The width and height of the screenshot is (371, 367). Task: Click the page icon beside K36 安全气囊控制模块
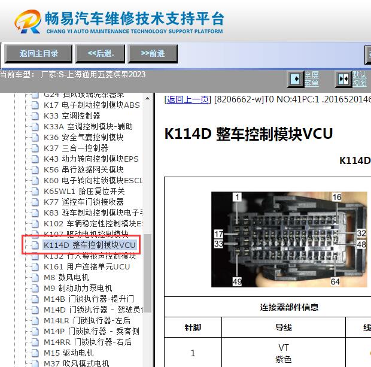pyautogui.click(x=35, y=137)
